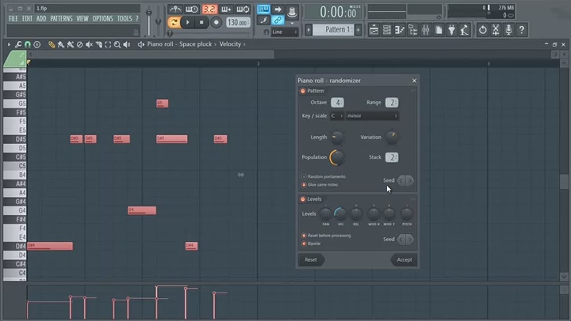This screenshot has width=571, height=321.
Task: Open the Mixer window
Action: [426, 30]
